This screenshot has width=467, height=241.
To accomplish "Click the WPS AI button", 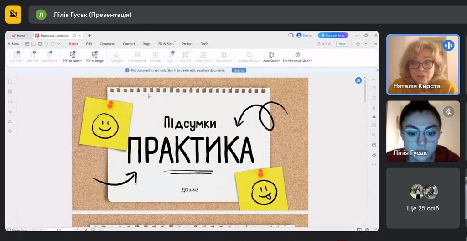I will (x=324, y=44).
